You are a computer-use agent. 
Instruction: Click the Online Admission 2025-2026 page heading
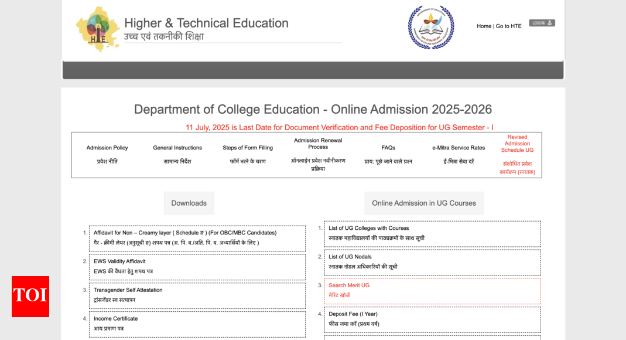(313, 110)
